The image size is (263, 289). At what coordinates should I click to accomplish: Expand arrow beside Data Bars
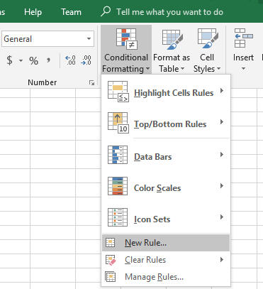coord(221,154)
